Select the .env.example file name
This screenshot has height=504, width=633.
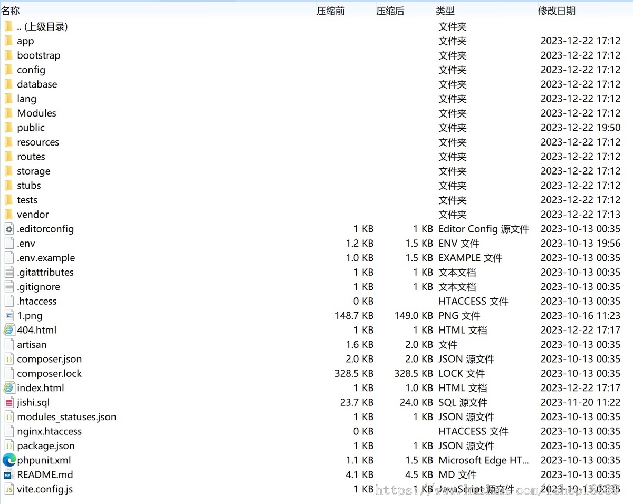coord(46,258)
